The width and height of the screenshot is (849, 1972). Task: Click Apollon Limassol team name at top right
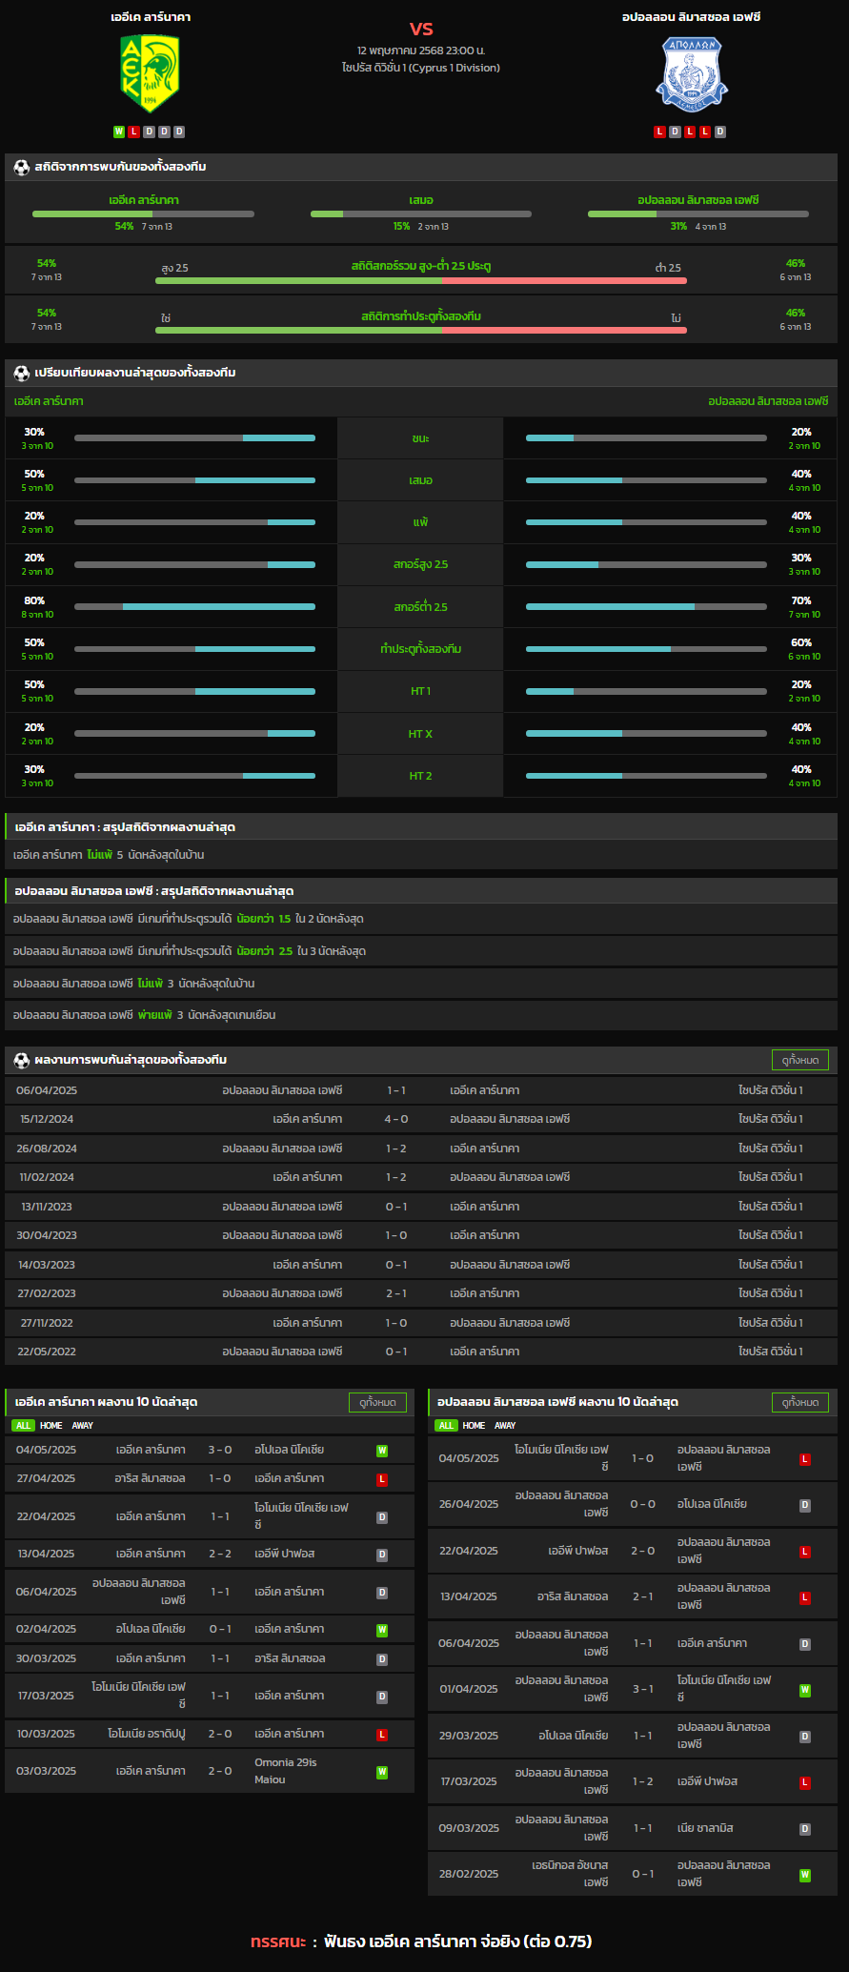692,17
